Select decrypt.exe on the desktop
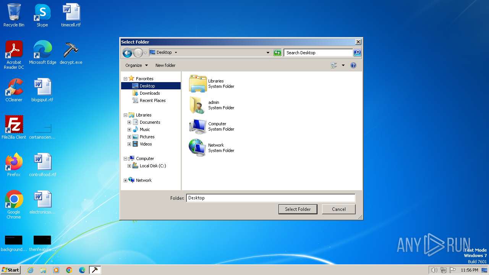This screenshot has height=275, width=489. point(71,53)
